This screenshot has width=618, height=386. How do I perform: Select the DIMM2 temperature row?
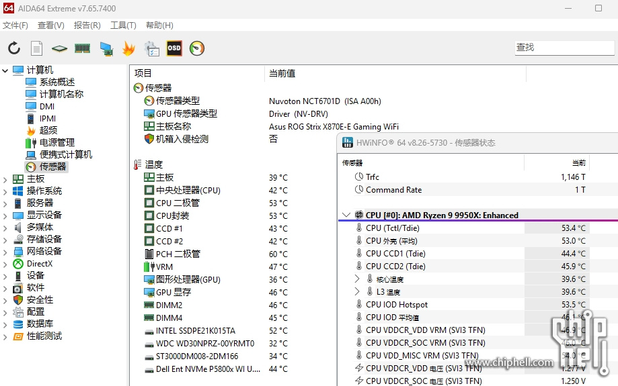216,305
